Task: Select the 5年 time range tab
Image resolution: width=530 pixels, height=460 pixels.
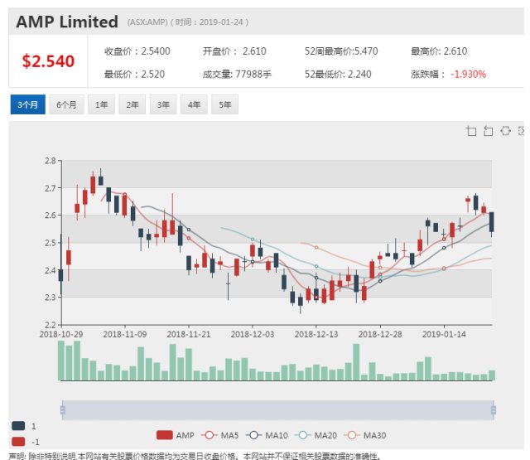Action: (x=224, y=104)
